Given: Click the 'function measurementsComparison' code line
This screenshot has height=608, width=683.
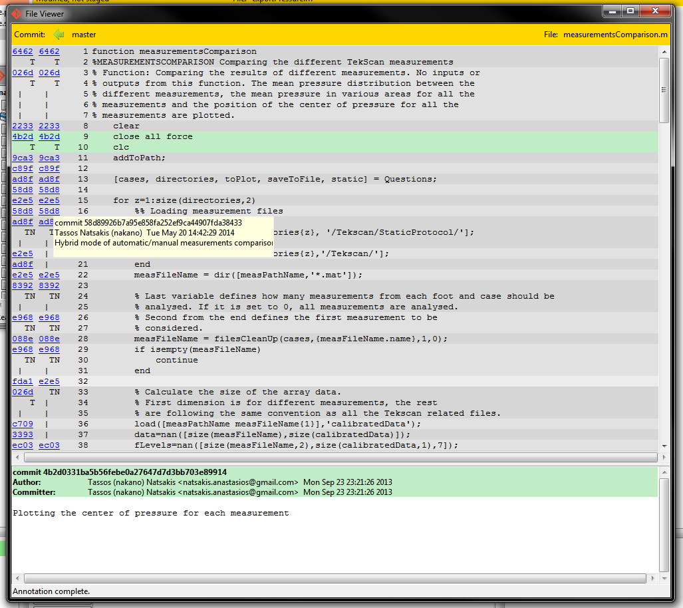Looking at the screenshot, I should click(174, 51).
